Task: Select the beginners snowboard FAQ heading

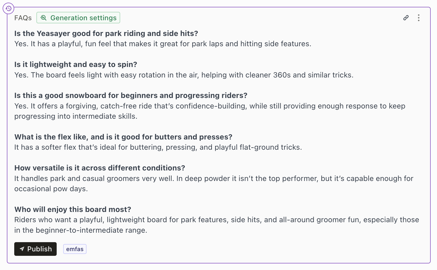Action: tap(131, 95)
